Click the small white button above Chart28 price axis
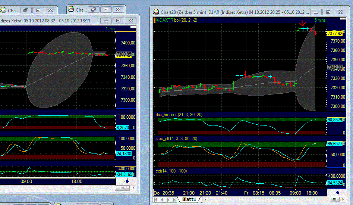Image resolution: width=353 pixels, height=205 pixels. pos(343,19)
